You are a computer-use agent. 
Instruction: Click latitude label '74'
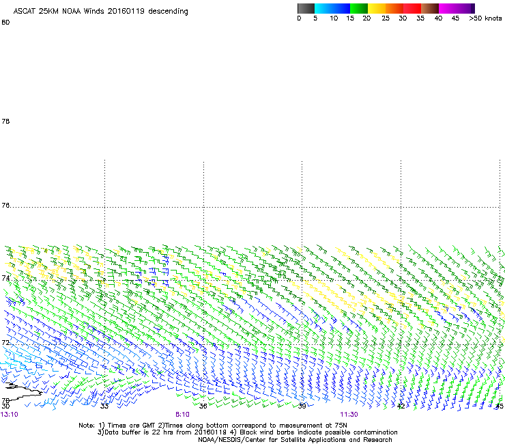click(5, 278)
